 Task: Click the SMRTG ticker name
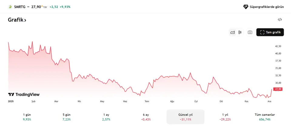19,7
